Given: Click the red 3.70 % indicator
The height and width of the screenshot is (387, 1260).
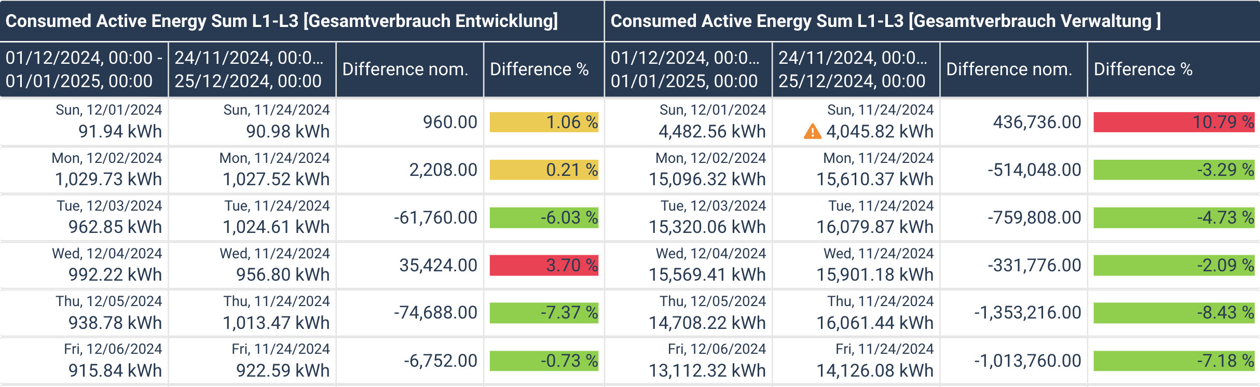Looking at the screenshot, I should tap(544, 265).
